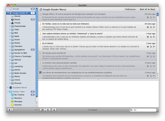Click the Google Reader icon in the header
165x121 pixels.
(x=41, y=10)
